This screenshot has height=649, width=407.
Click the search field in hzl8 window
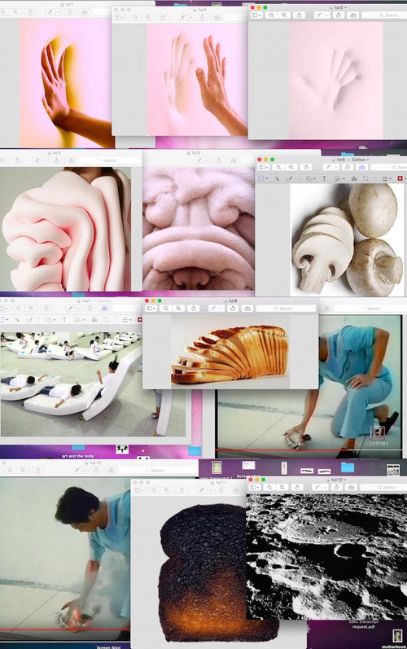pos(286,309)
